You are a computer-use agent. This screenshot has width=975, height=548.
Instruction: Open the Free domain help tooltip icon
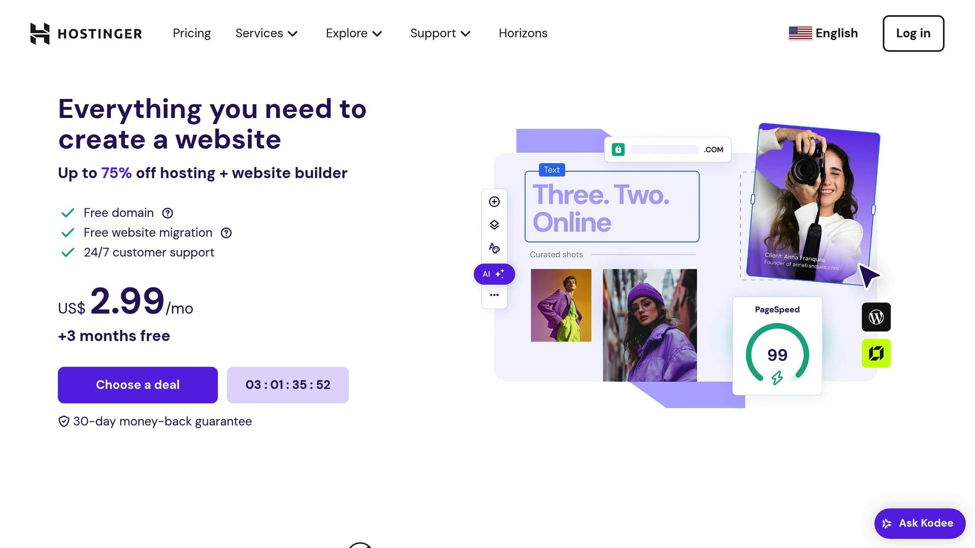click(168, 213)
